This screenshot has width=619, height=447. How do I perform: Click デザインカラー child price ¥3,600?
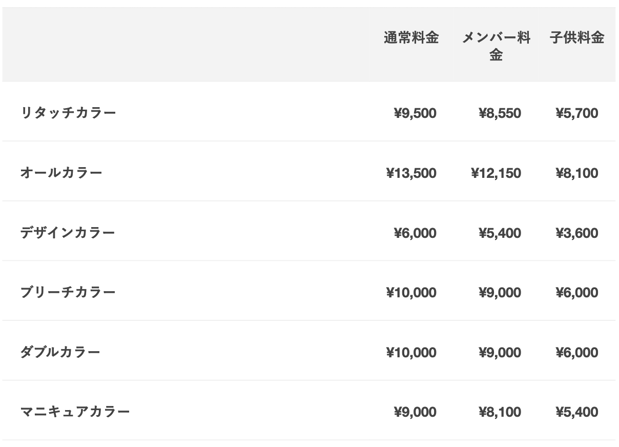[x=576, y=233]
